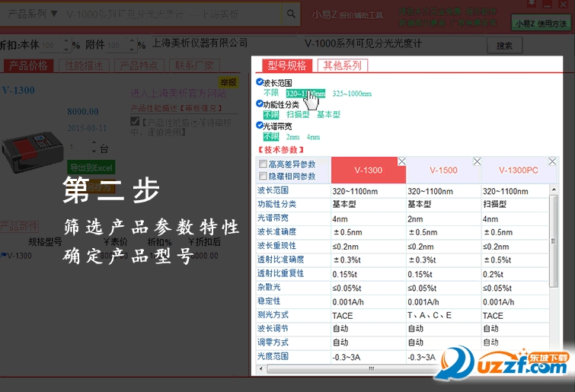Select 4nm spectral bandwidth
The width and height of the screenshot is (575, 392).
(313, 137)
